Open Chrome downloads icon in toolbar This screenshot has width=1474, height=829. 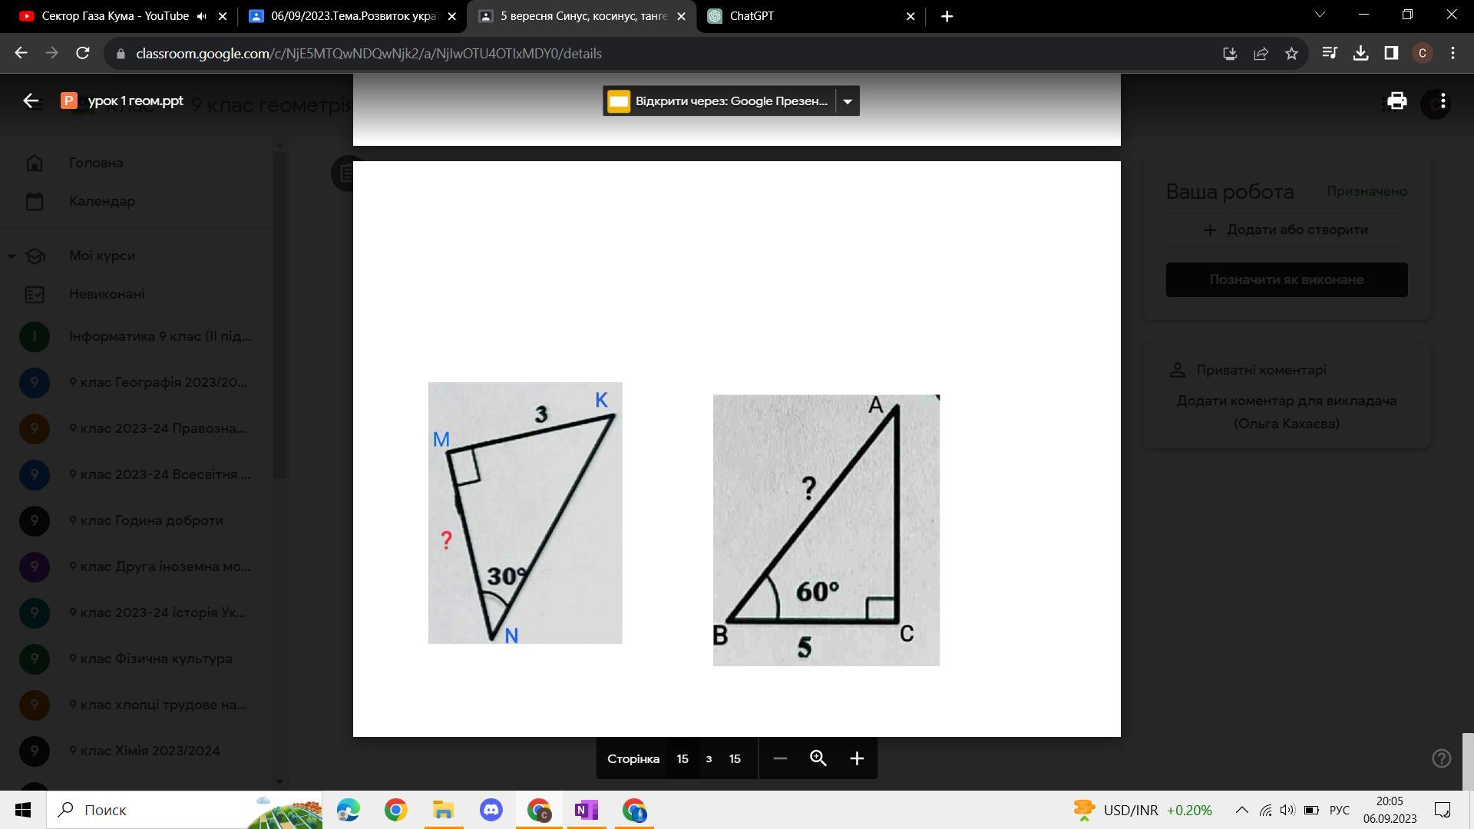click(1360, 54)
